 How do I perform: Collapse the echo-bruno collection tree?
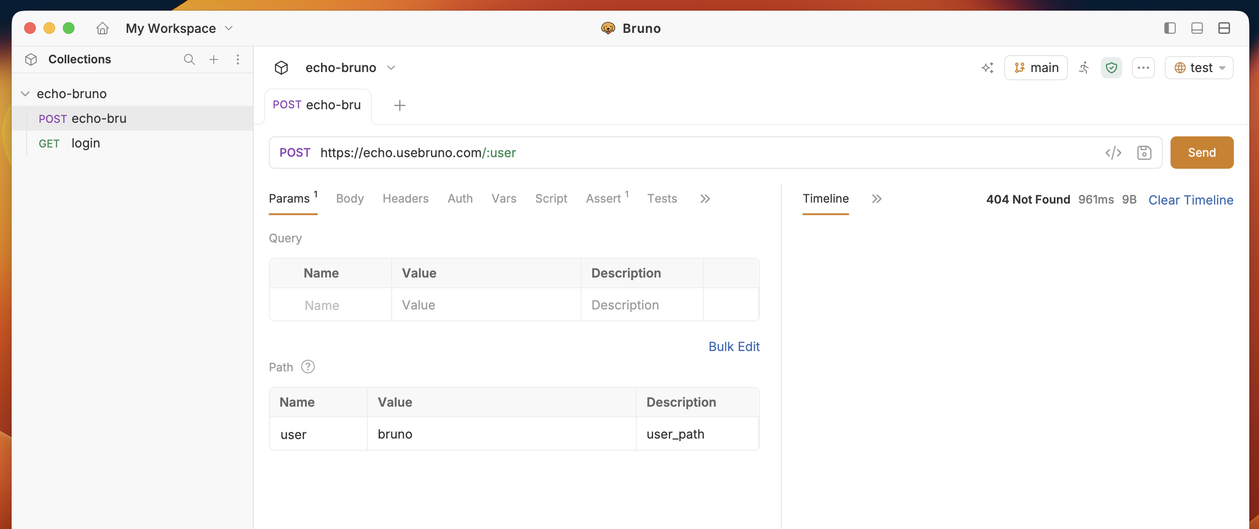26,93
